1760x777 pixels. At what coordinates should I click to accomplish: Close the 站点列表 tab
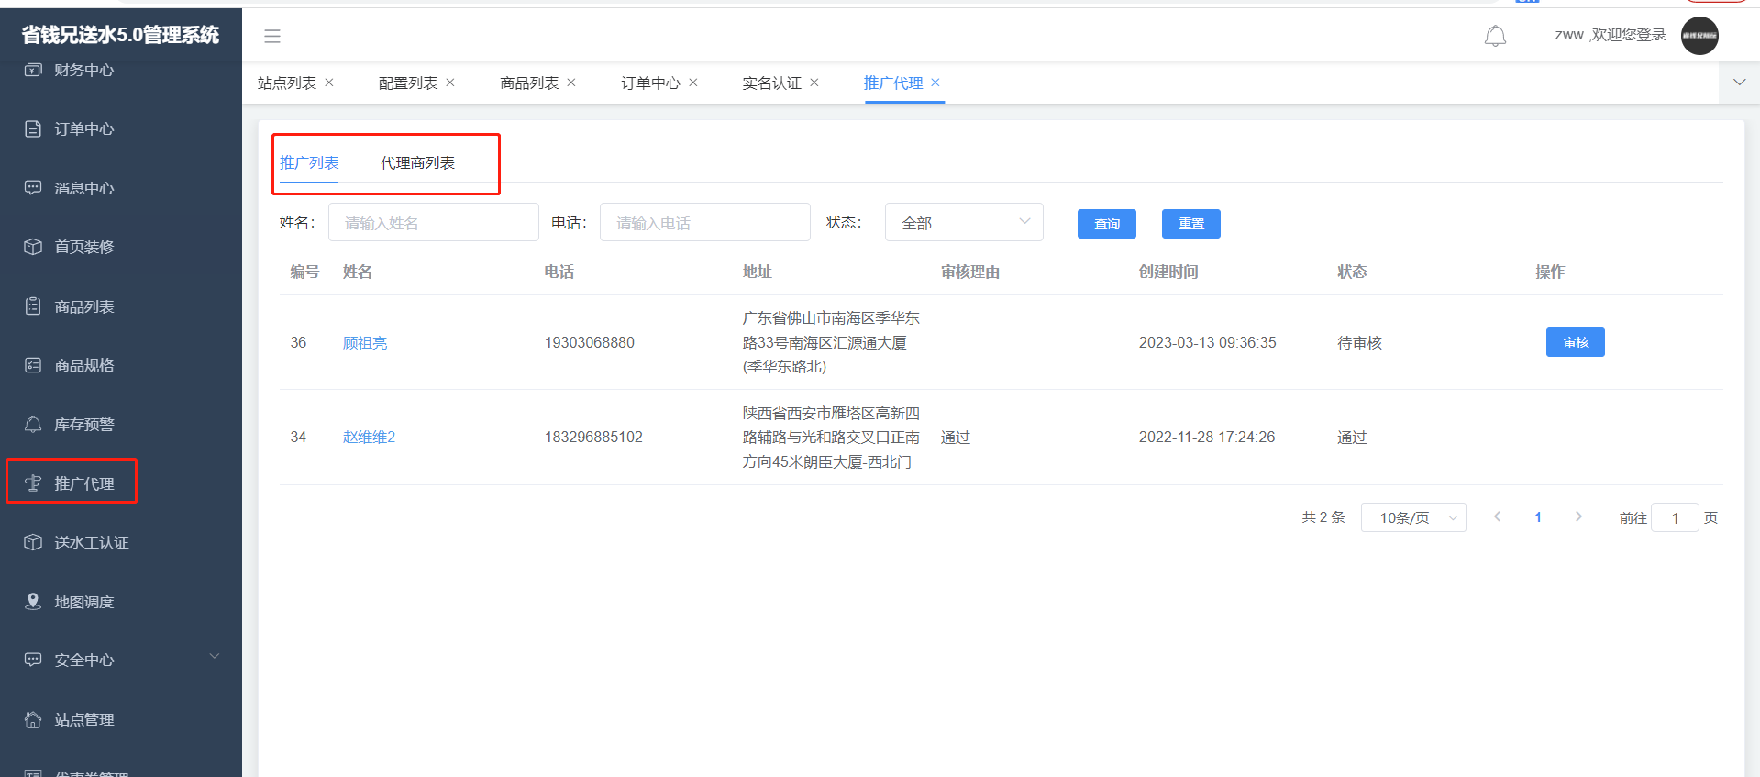[x=329, y=83]
